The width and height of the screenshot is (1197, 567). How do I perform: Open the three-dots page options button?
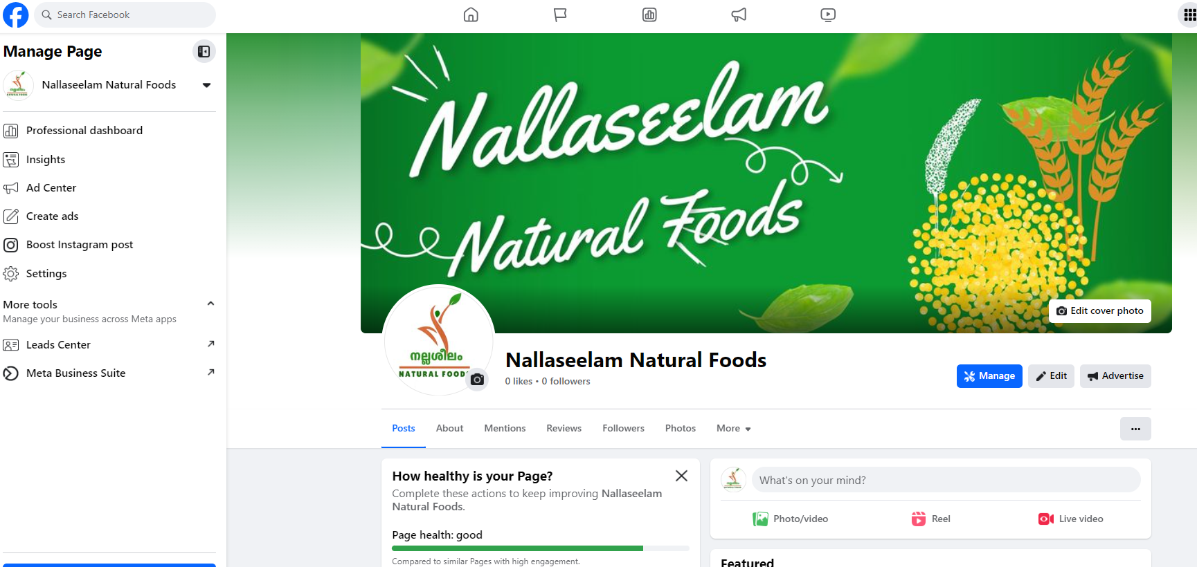(x=1135, y=429)
